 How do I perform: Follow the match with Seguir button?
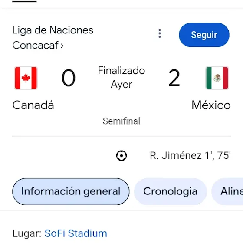pyautogui.click(x=204, y=35)
